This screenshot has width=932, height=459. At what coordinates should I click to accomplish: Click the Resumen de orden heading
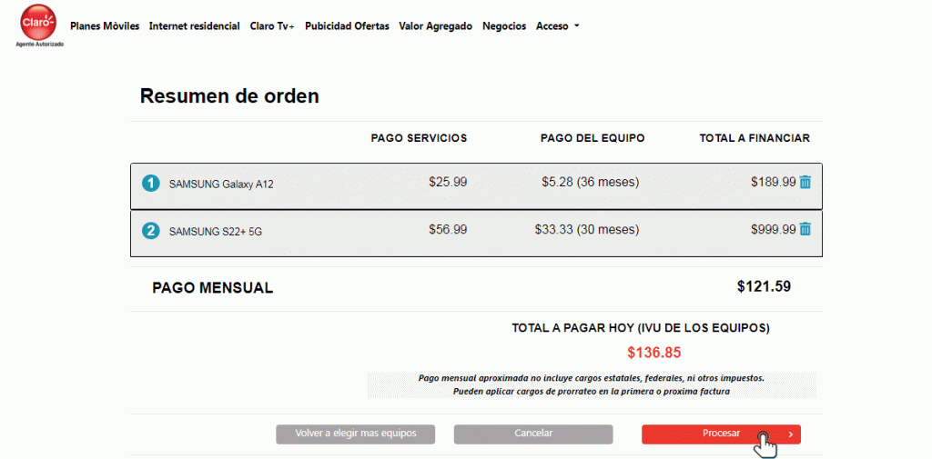click(x=229, y=96)
